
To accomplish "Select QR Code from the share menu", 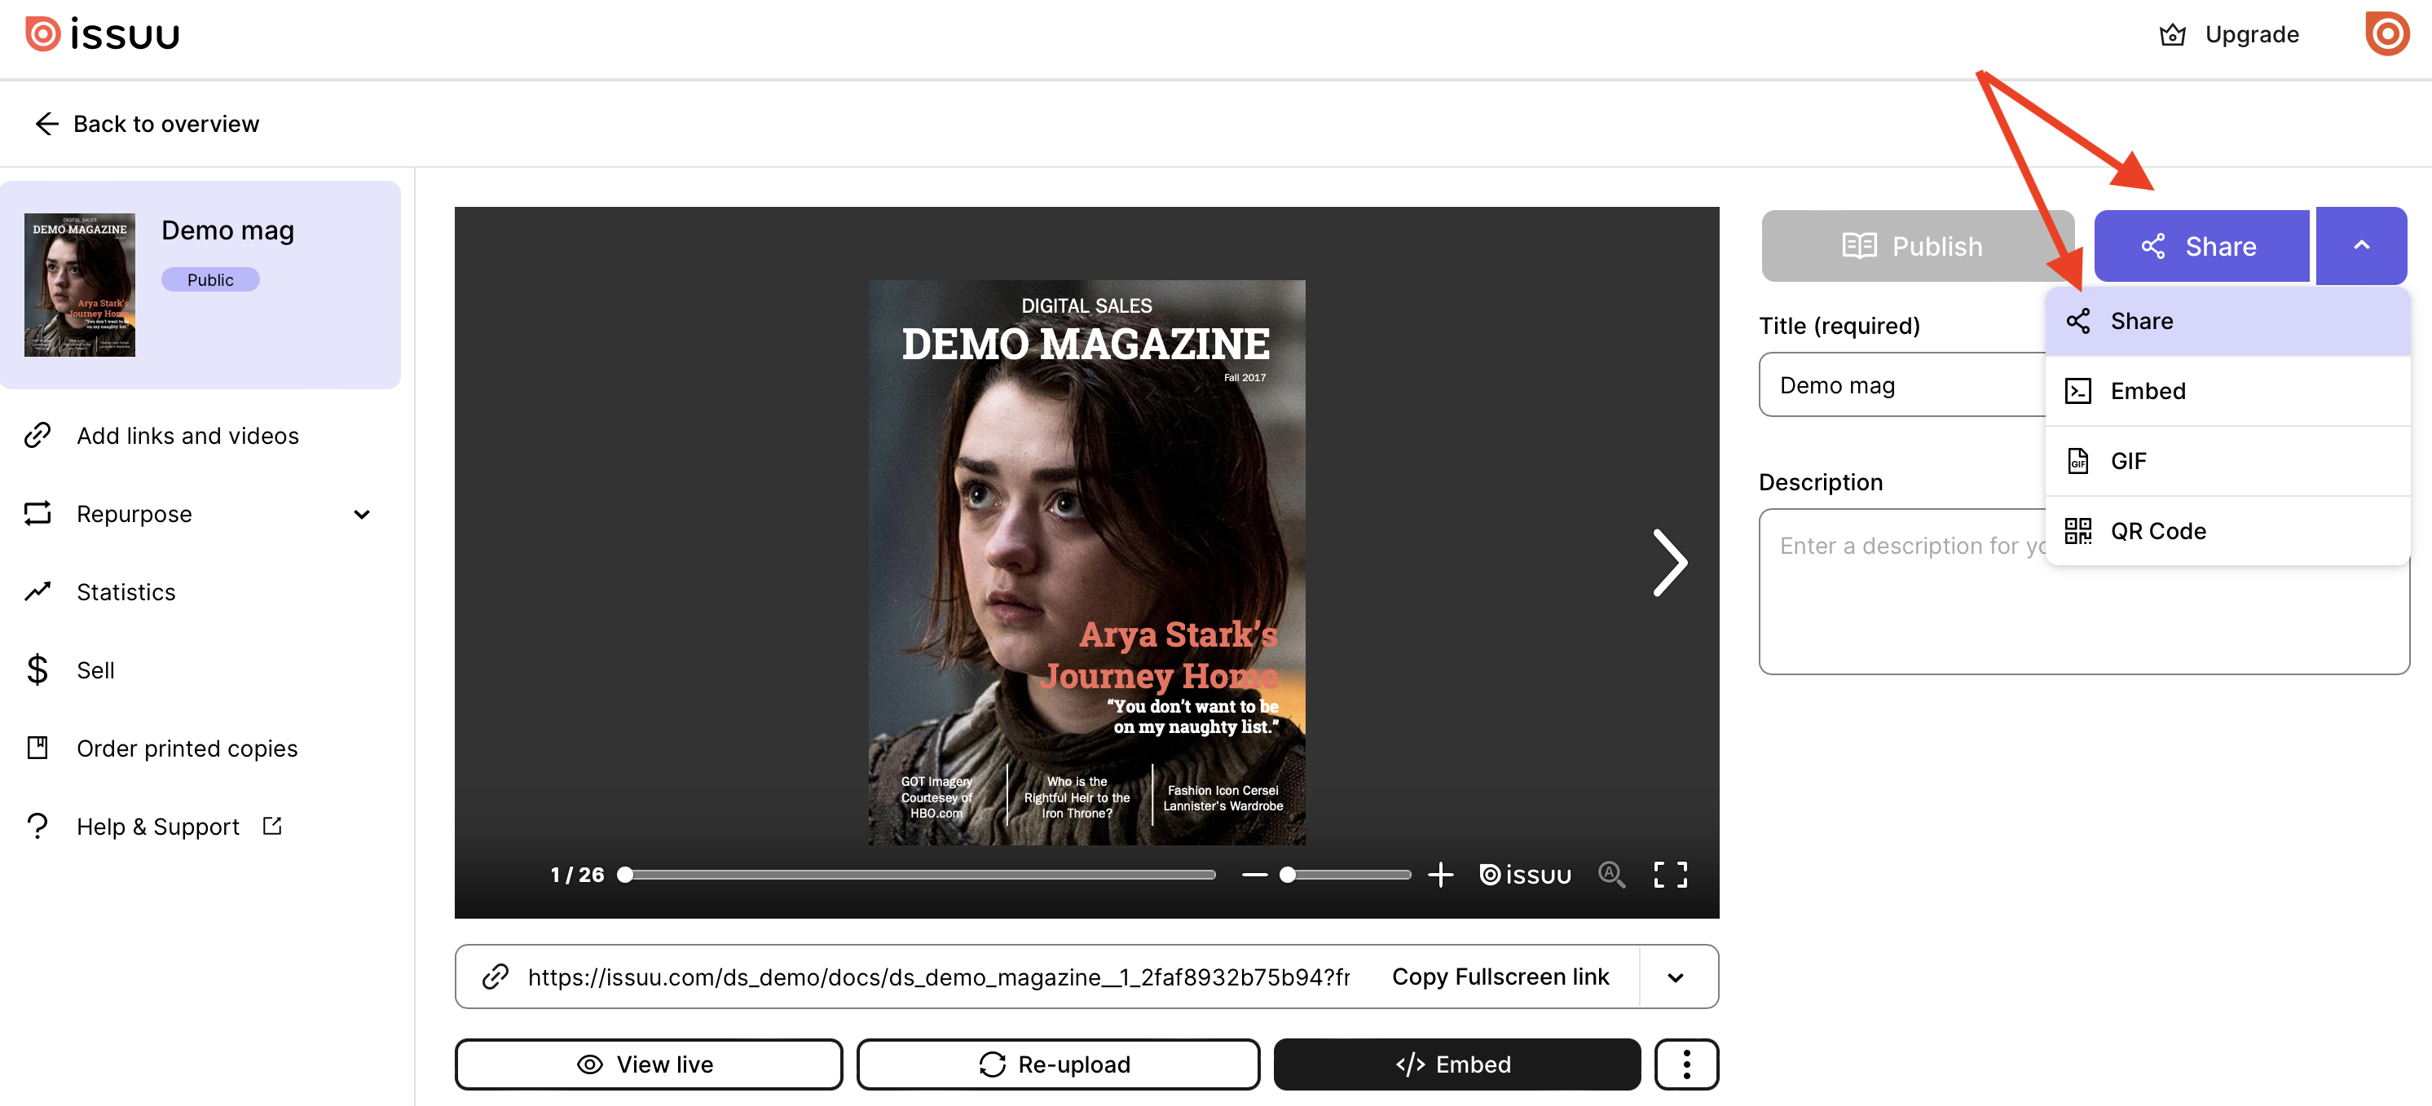I will [2158, 529].
